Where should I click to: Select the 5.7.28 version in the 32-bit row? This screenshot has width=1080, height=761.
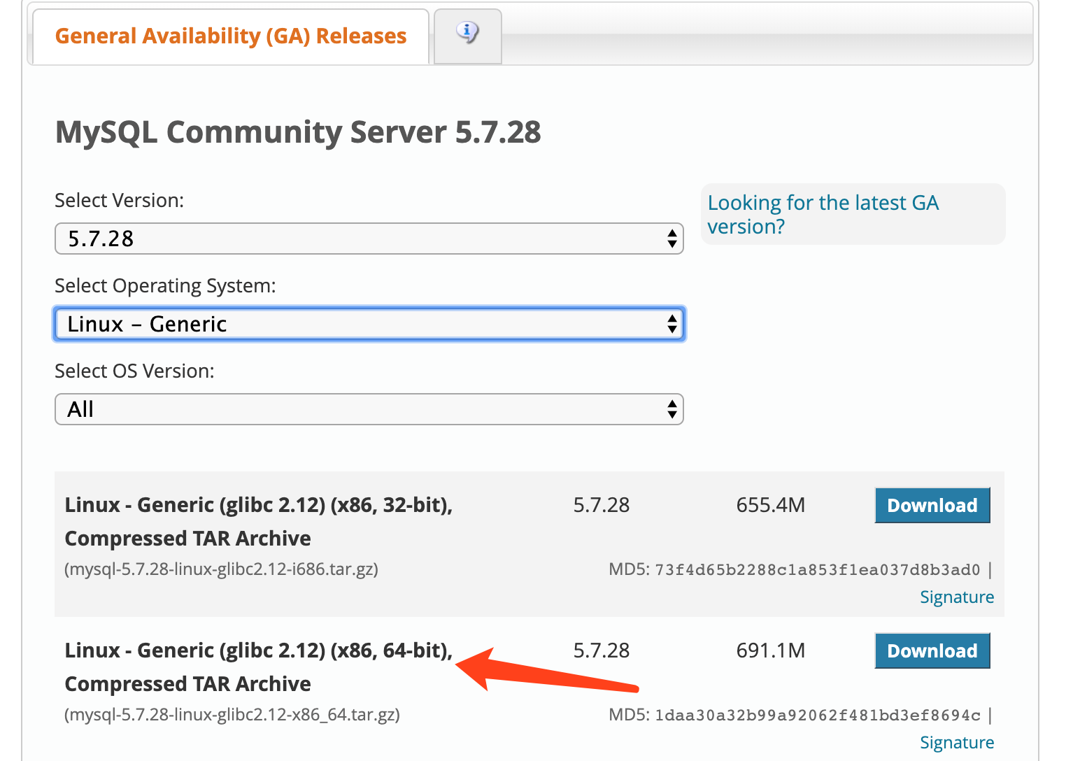click(x=602, y=505)
